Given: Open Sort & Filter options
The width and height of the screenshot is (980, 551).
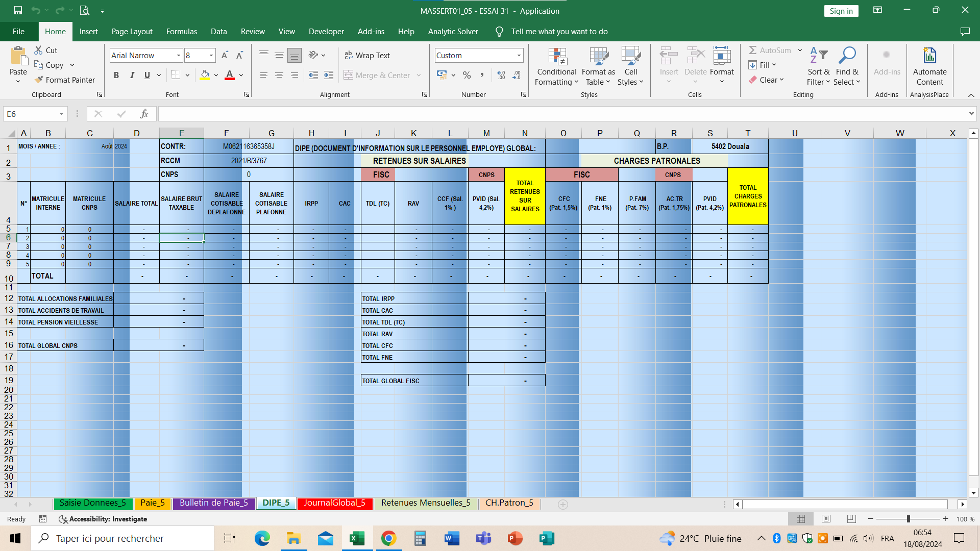Looking at the screenshot, I should coord(817,66).
